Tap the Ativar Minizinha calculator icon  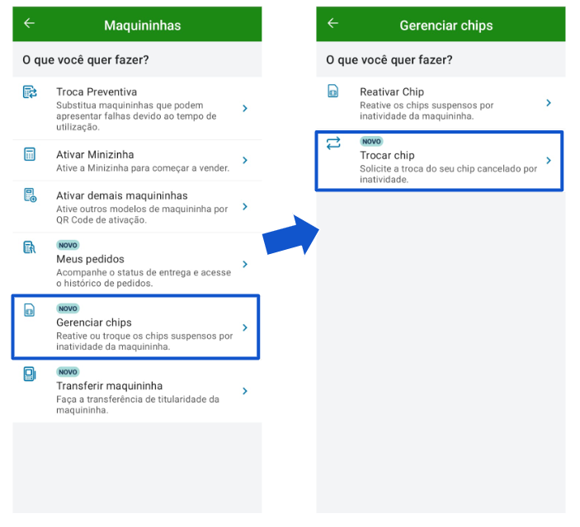point(30,154)
